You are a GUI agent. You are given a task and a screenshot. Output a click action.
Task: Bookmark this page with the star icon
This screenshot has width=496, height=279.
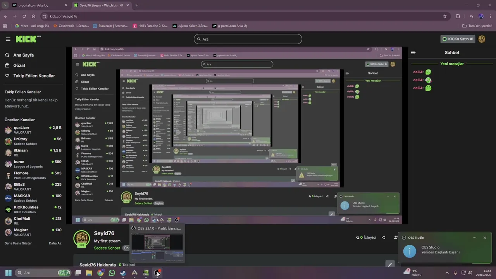[x=445, y=16]
